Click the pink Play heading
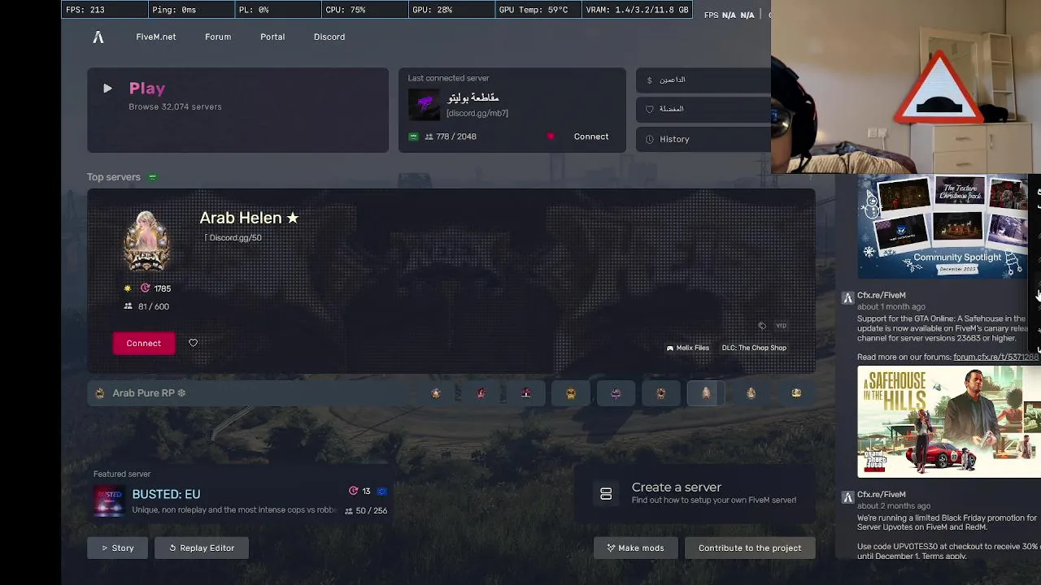The image size is (1041, 585). (147, 89)
